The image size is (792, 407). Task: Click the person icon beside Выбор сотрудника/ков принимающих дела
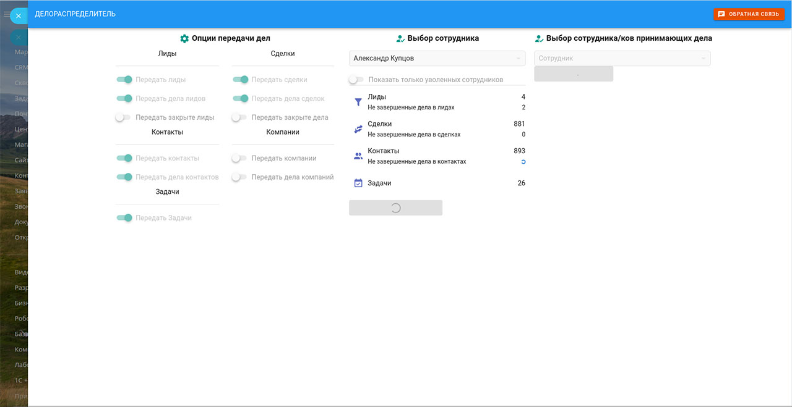pos(539,38)
